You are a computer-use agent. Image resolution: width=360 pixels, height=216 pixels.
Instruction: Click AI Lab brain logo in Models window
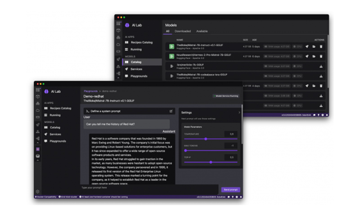[x=127, y=25]
